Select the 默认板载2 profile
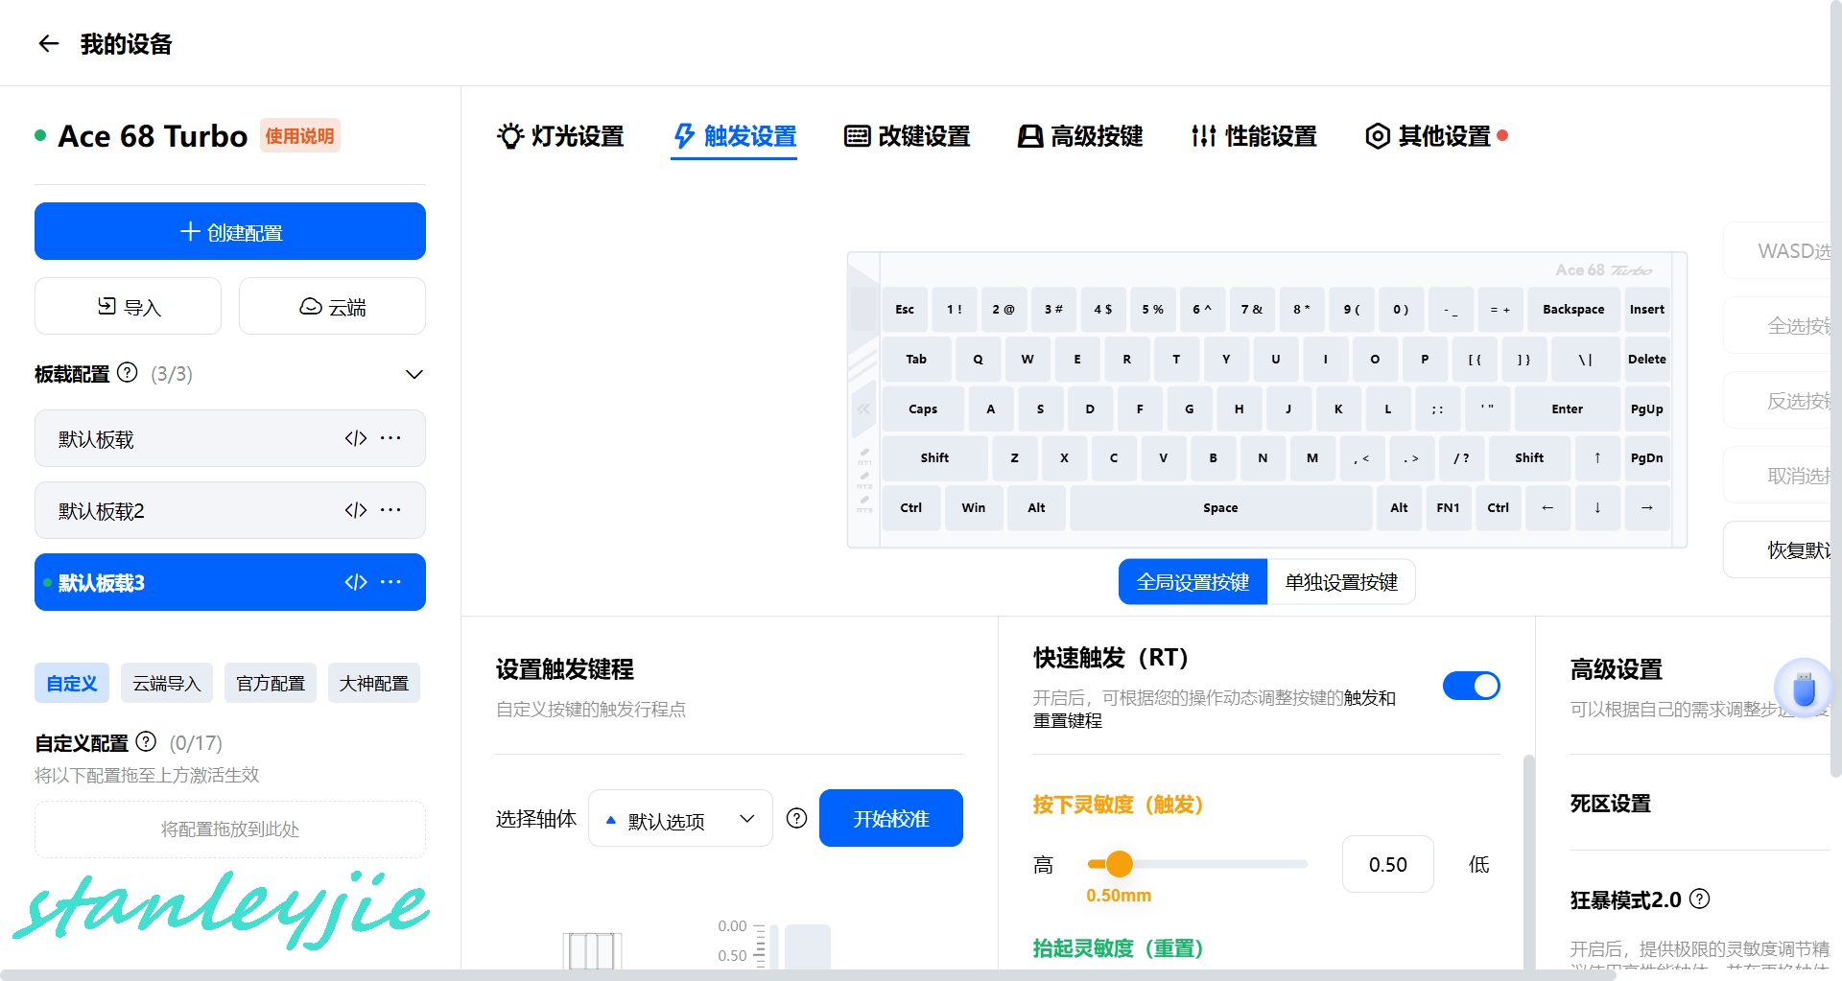The width and height of the screenshot is (1842, 981). tap(230, 510)
